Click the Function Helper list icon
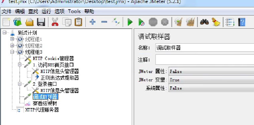This screenshot has width=254, height=125. point(230,22)
